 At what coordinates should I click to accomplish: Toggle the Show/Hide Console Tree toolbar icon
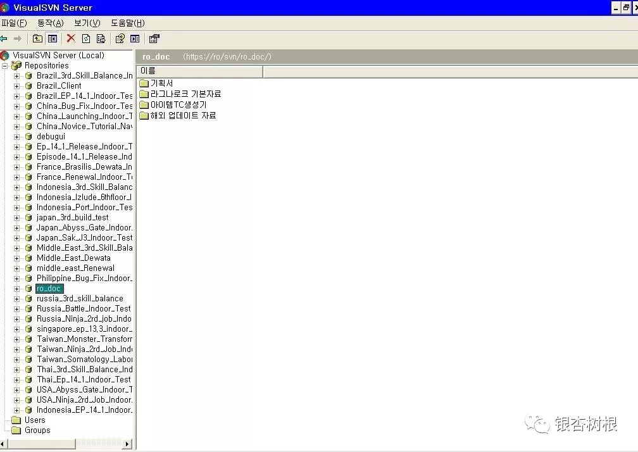[53, 39]
